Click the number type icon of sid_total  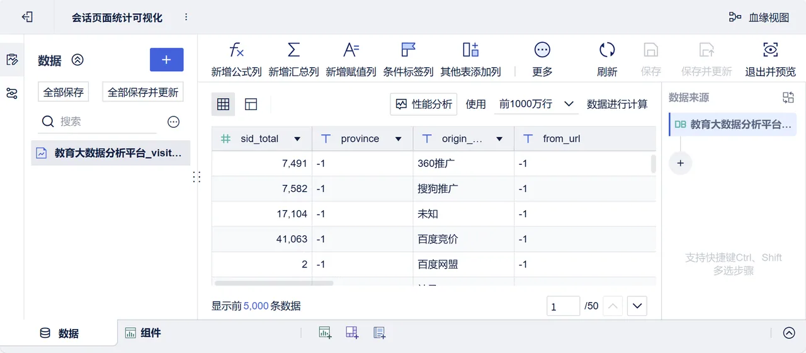225,138
